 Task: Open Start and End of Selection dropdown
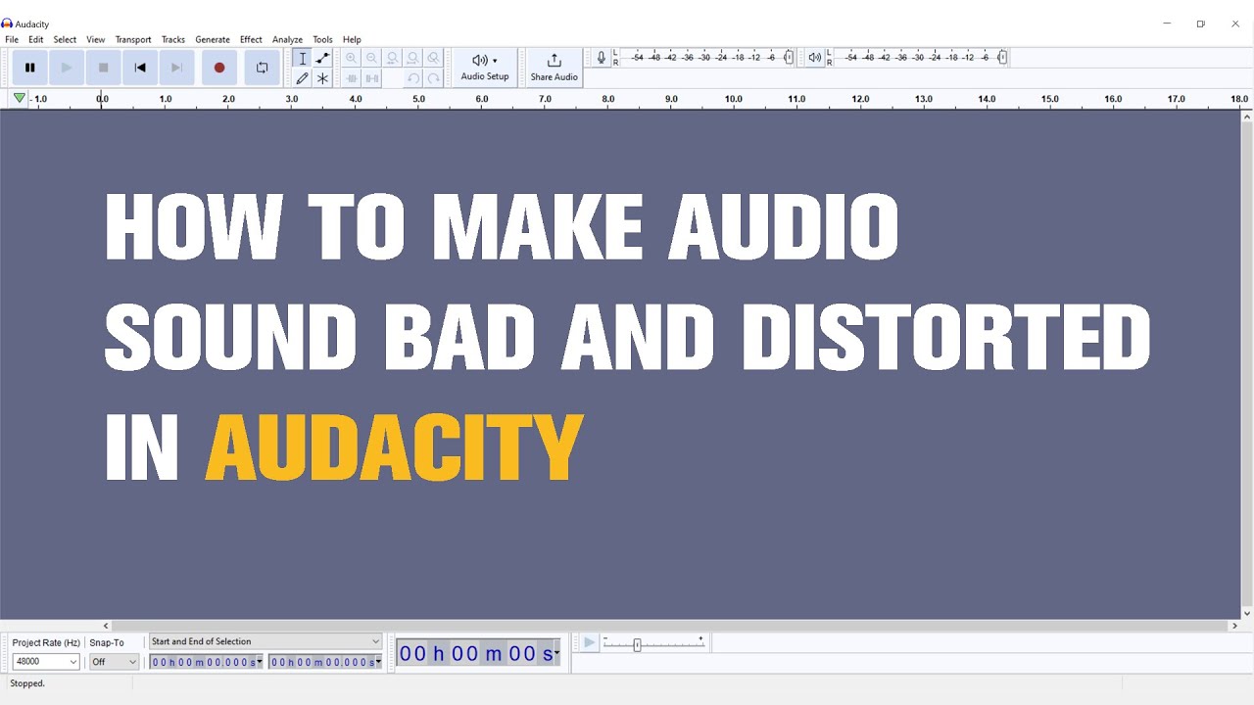tap(265, 641)
